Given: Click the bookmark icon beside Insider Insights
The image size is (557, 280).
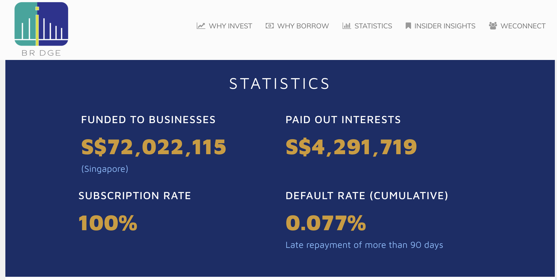Looking at the screenshot, I should click(408, 26).
